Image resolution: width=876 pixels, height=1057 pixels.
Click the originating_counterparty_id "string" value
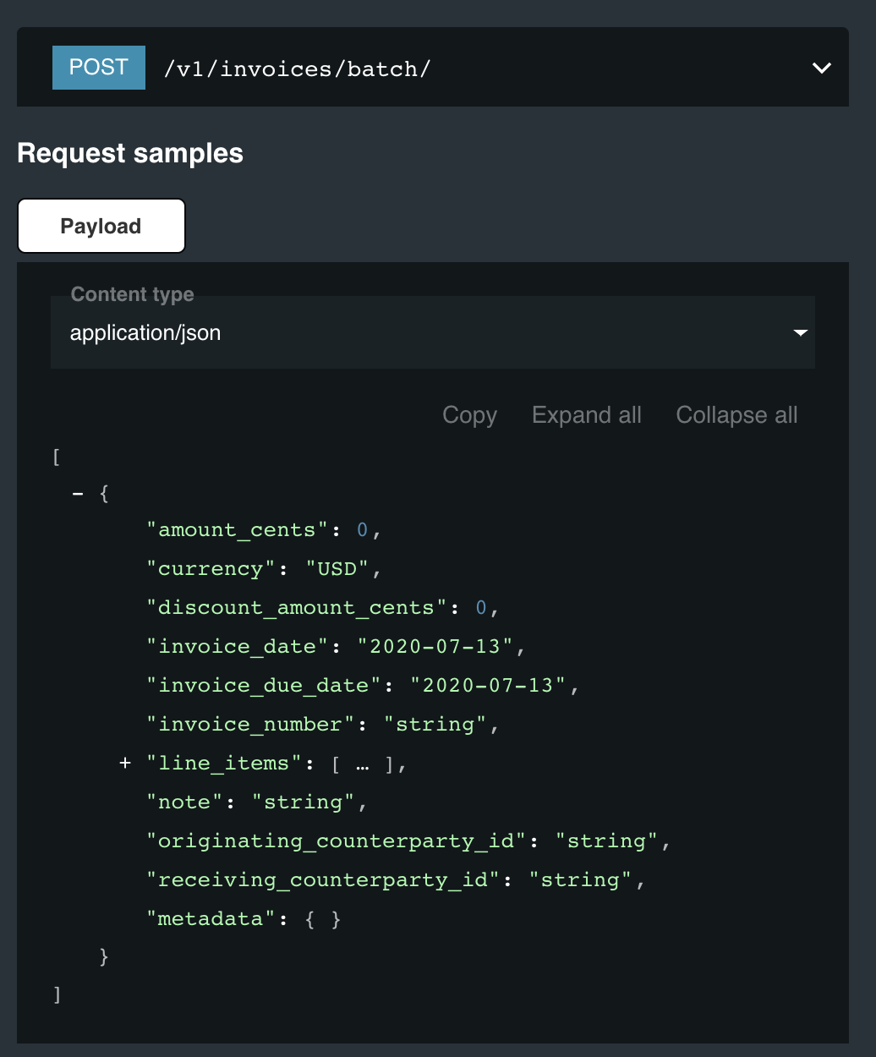tap(606, 841)
